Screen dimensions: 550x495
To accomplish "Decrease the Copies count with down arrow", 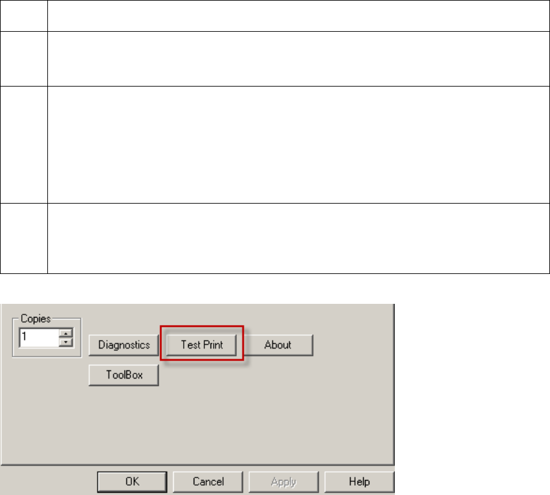I will coord(65,342).
